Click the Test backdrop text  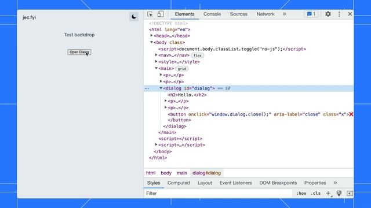pos(79,35)
